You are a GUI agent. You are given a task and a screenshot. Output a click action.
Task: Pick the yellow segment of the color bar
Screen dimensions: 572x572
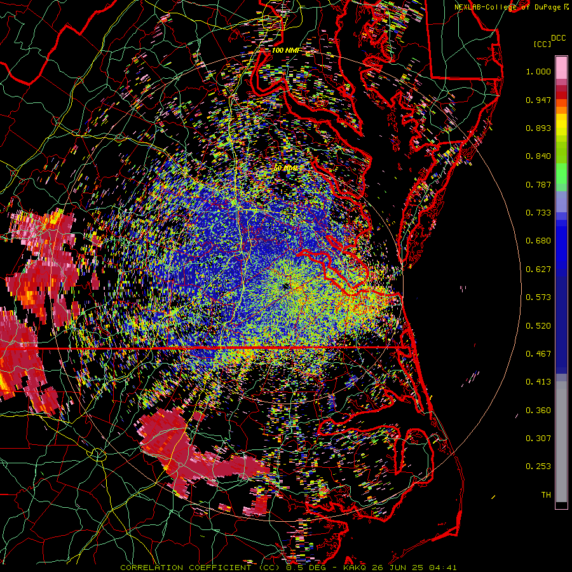pyautogui.click(x=561, y=125)
